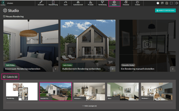Click the exit/logout icon
The height and width of the screenshot is (111, 179).
(177, 3)
